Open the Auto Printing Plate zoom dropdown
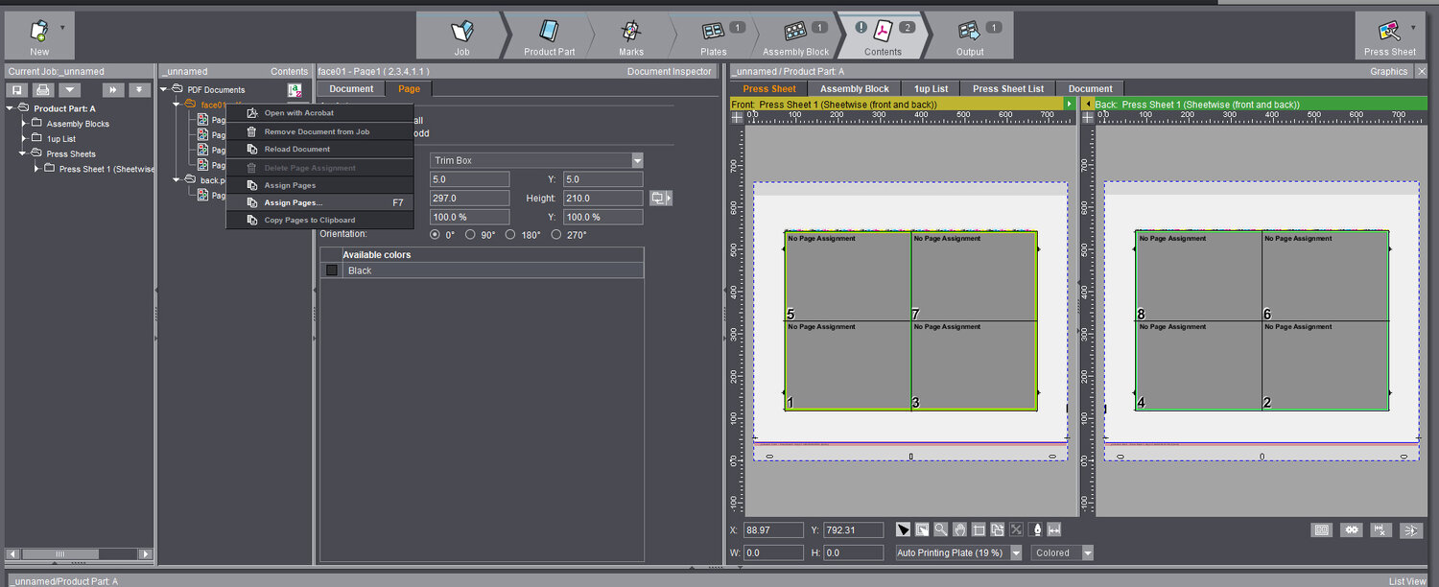 click(1016, 552)
